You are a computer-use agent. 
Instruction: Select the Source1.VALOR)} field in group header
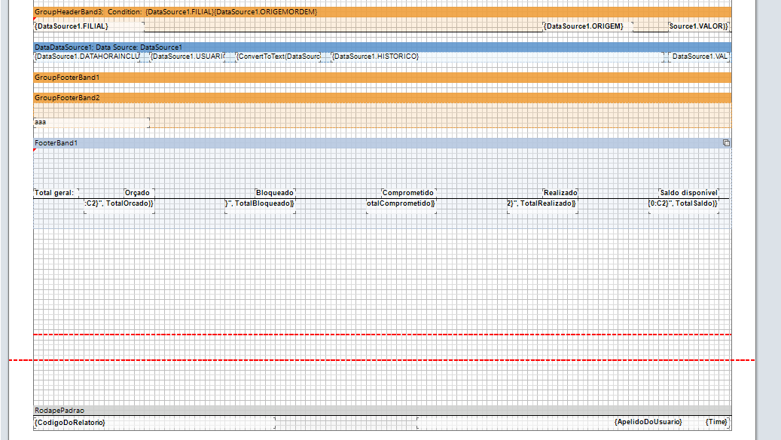(698, 26)
